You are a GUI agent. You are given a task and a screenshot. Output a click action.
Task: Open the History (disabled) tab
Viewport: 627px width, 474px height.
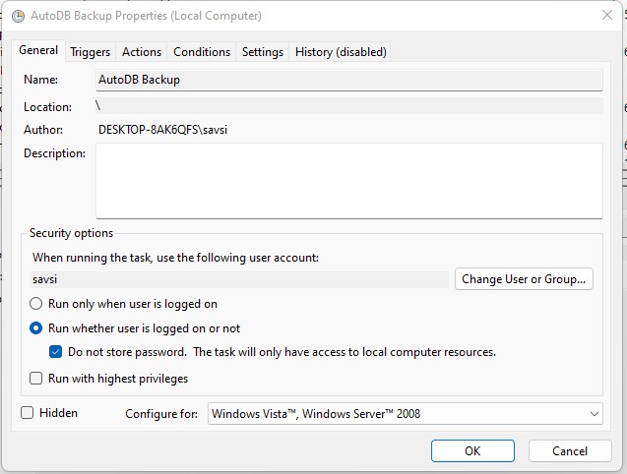click(x=341, y=52)
